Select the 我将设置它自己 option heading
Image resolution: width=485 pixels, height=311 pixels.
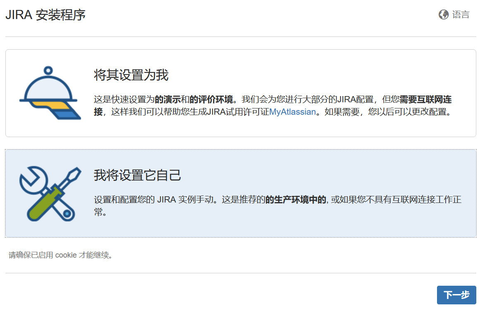137,175
